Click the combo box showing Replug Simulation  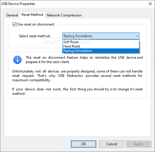(101, 36)
